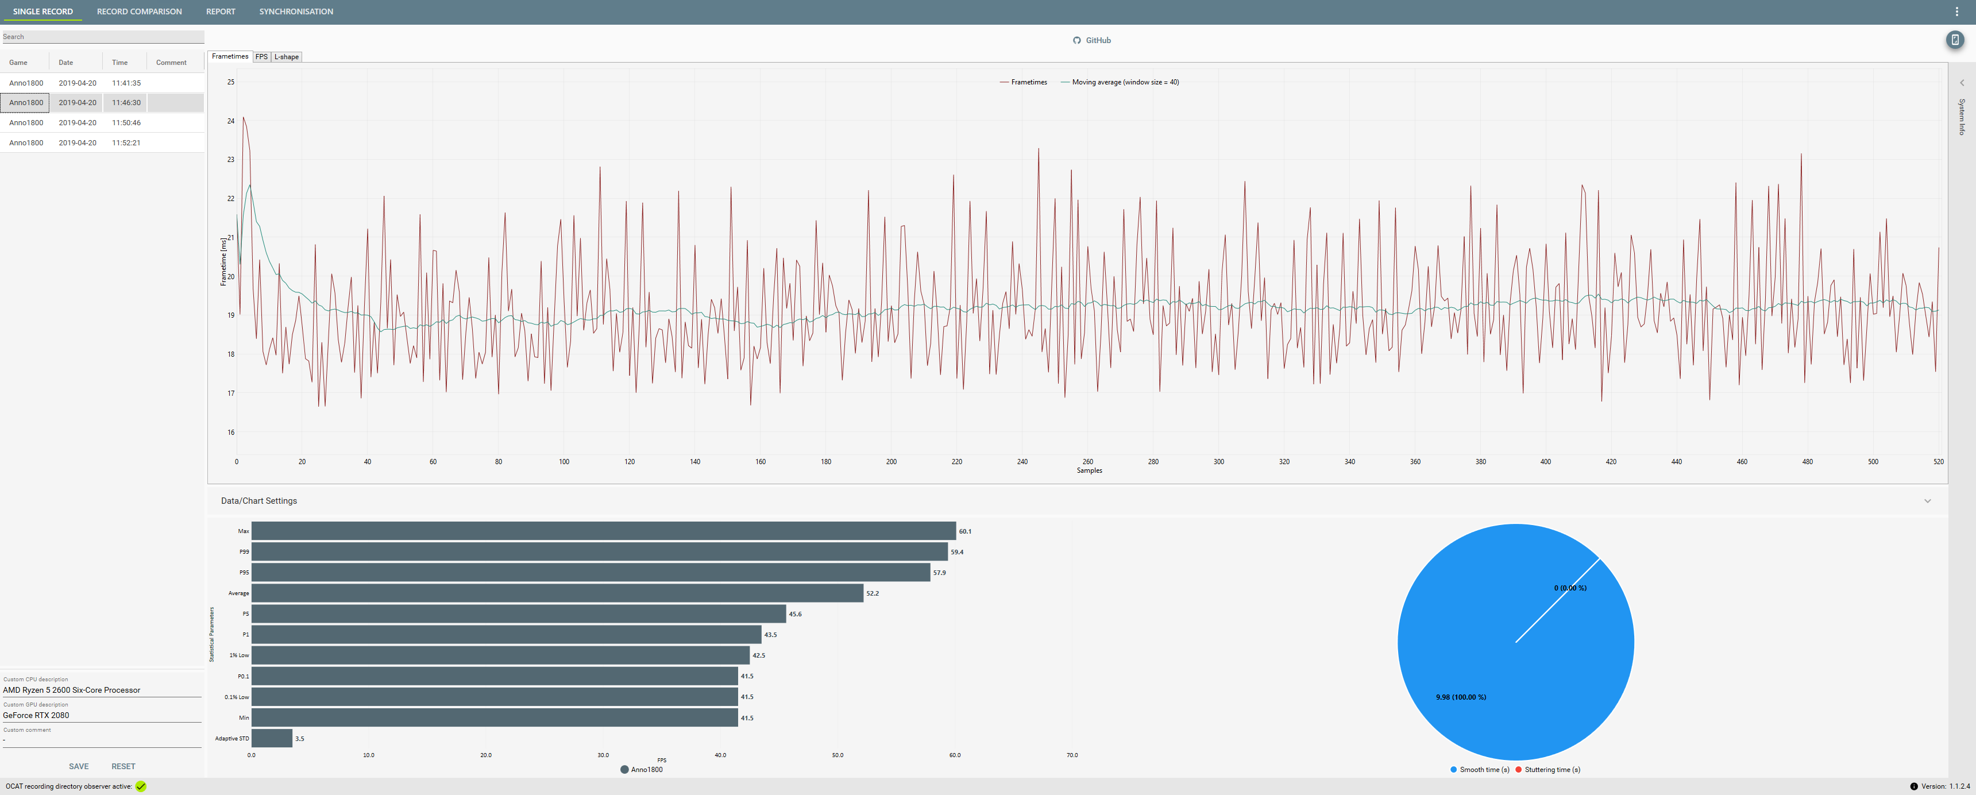Open the three-dot overflow menu

pos(1957,11)
